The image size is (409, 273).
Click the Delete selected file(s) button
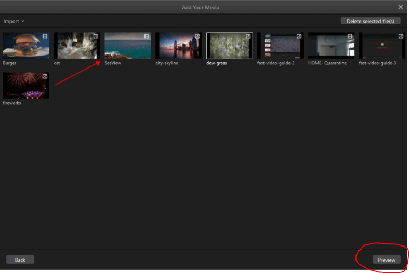point(371,21)
